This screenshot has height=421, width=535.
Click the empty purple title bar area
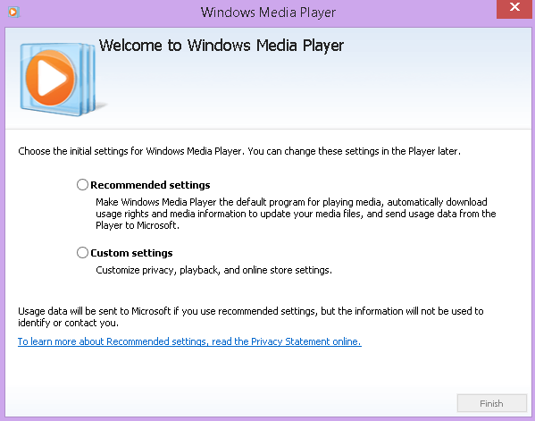[x=409, y=13]
